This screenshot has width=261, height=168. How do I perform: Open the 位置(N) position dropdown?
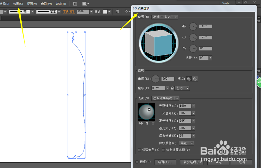tap(164, 17)
